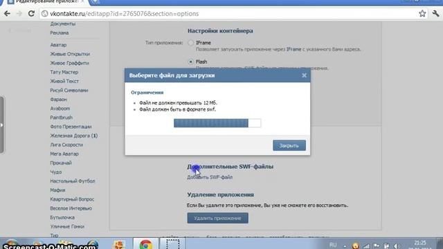Open the Живой Текст app link
The image size is (443, 249).
[64, 81]
